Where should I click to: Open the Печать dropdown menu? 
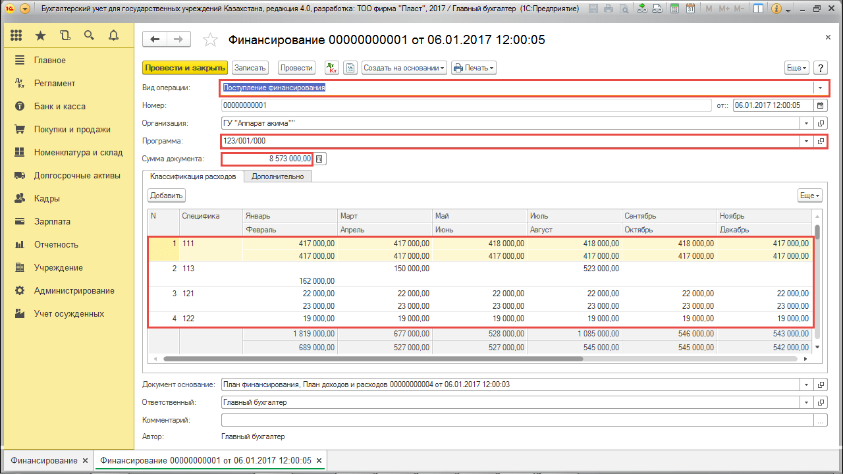[x=475, y=68]
